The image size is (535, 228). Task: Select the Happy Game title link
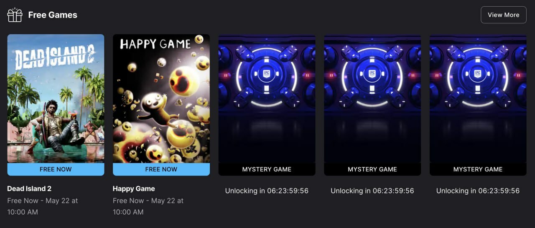[134, 188]
